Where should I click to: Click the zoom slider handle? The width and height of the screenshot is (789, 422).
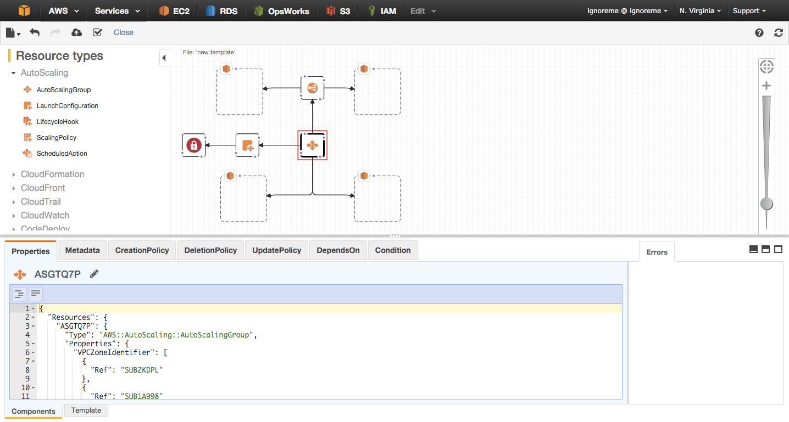766,204
